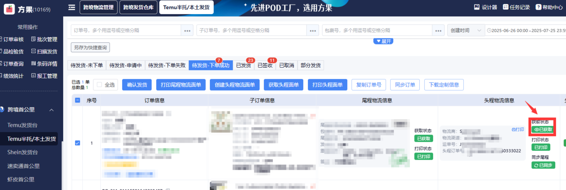The width and height of the screenshot is (566, 190).
Task: Open 扫描发货 shortcut in sidebar
Action: coord(44,52)
